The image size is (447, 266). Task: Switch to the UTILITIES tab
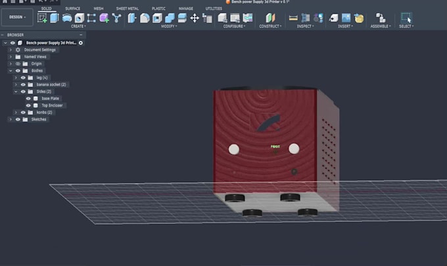[214, 9]
